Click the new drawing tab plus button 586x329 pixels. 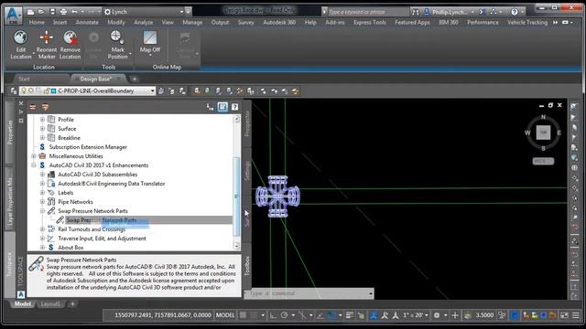click(x=135, y=80)
